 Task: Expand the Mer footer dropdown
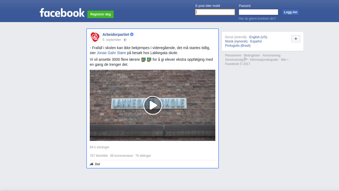[x=285, y=60]
